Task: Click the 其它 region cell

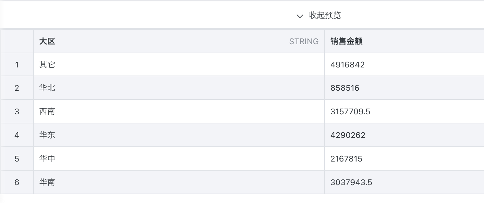Action: 47,64
